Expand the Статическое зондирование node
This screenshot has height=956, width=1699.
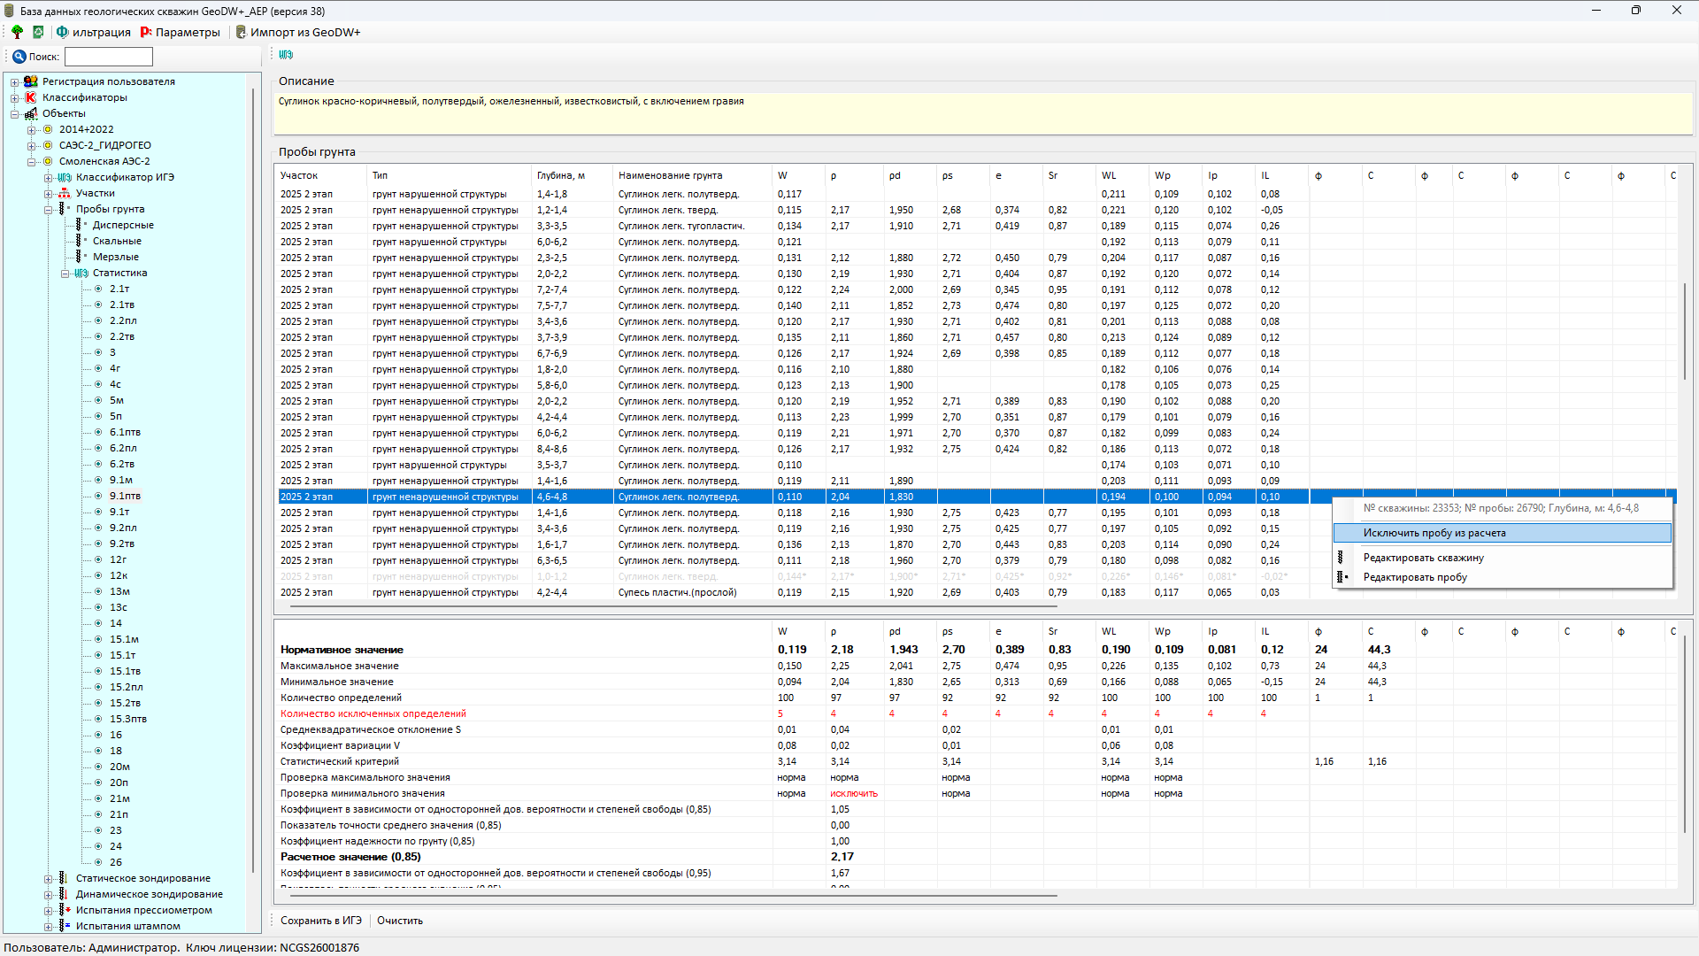tap(49, 879)
